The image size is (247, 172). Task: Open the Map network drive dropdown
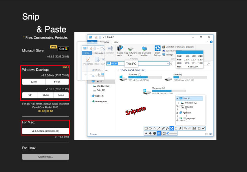pos(130,51)
